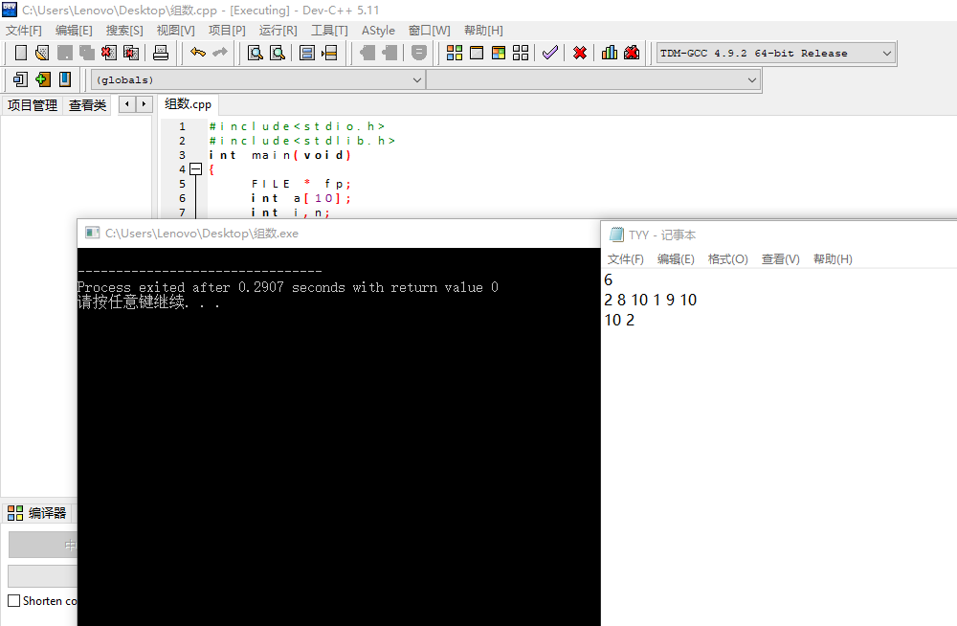Open Notepad's 帮助(H) menu
This screenshot has width=957, height=626.
[x=833, y=259]
